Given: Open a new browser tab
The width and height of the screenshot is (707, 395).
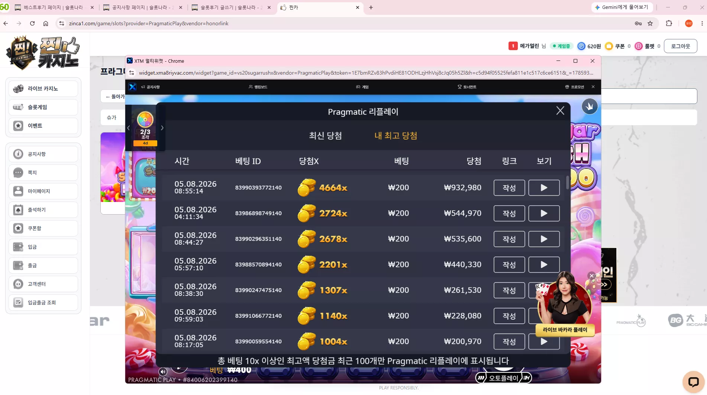Looking at the screenshot, I should coord(371,7).
